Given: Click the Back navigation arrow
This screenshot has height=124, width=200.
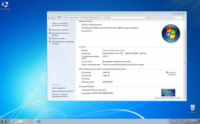Looking at the screenshot, I should [50, 18].
